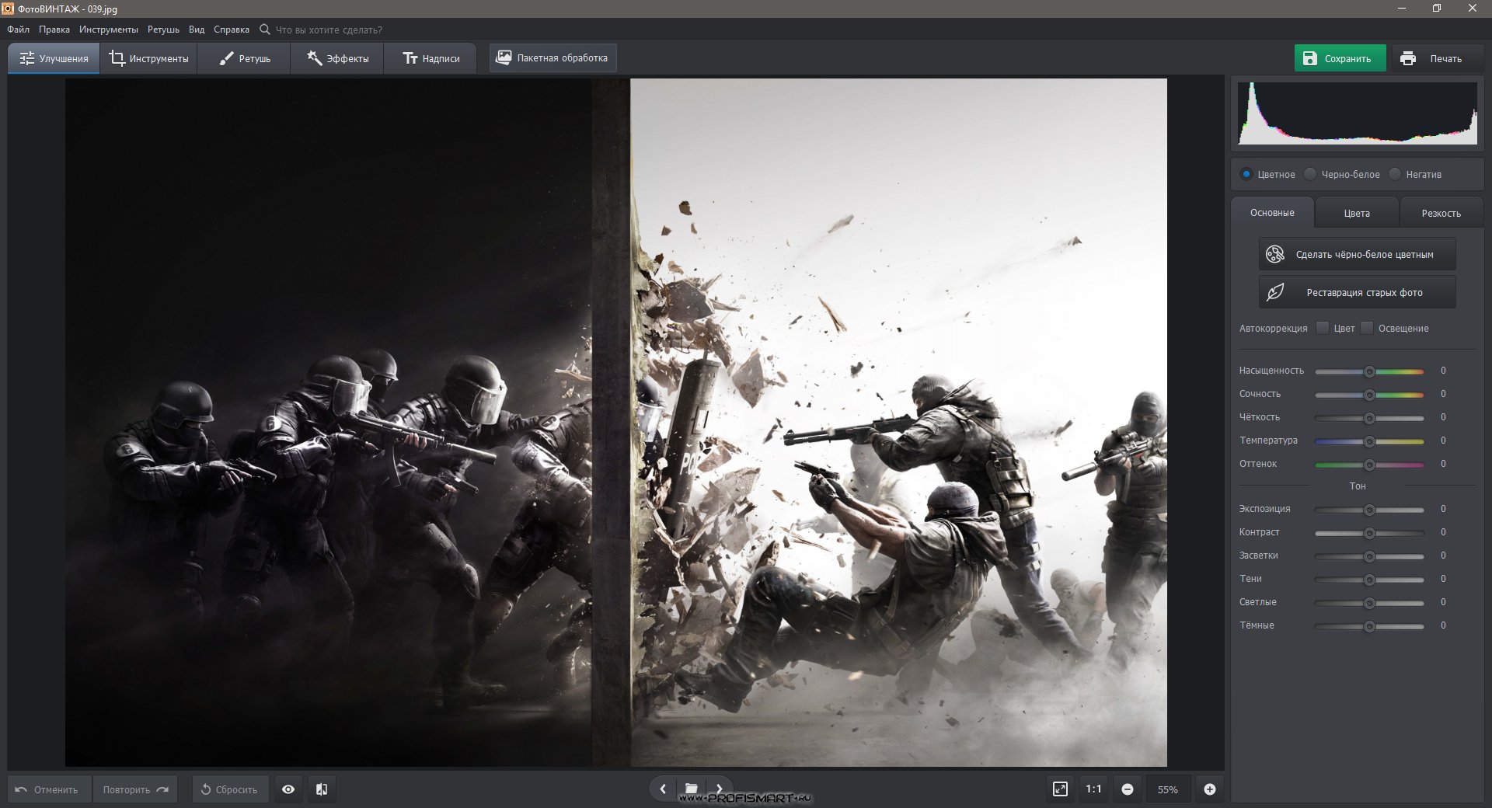Click the Чёткость slider handle
The height and width of the screenshot is (808, 1492).
(1369, 418)
